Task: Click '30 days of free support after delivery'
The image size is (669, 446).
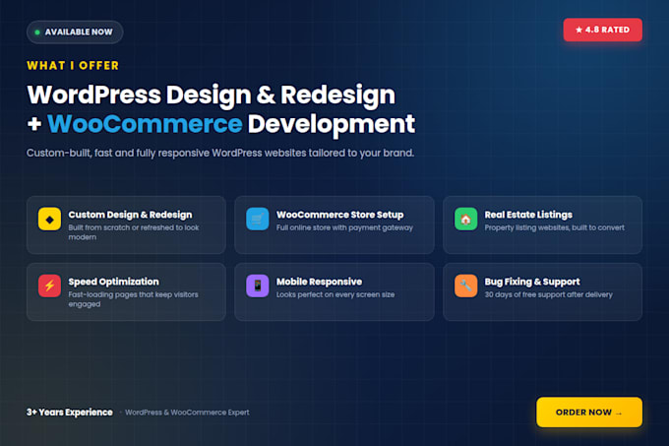Action: [548, 295]
